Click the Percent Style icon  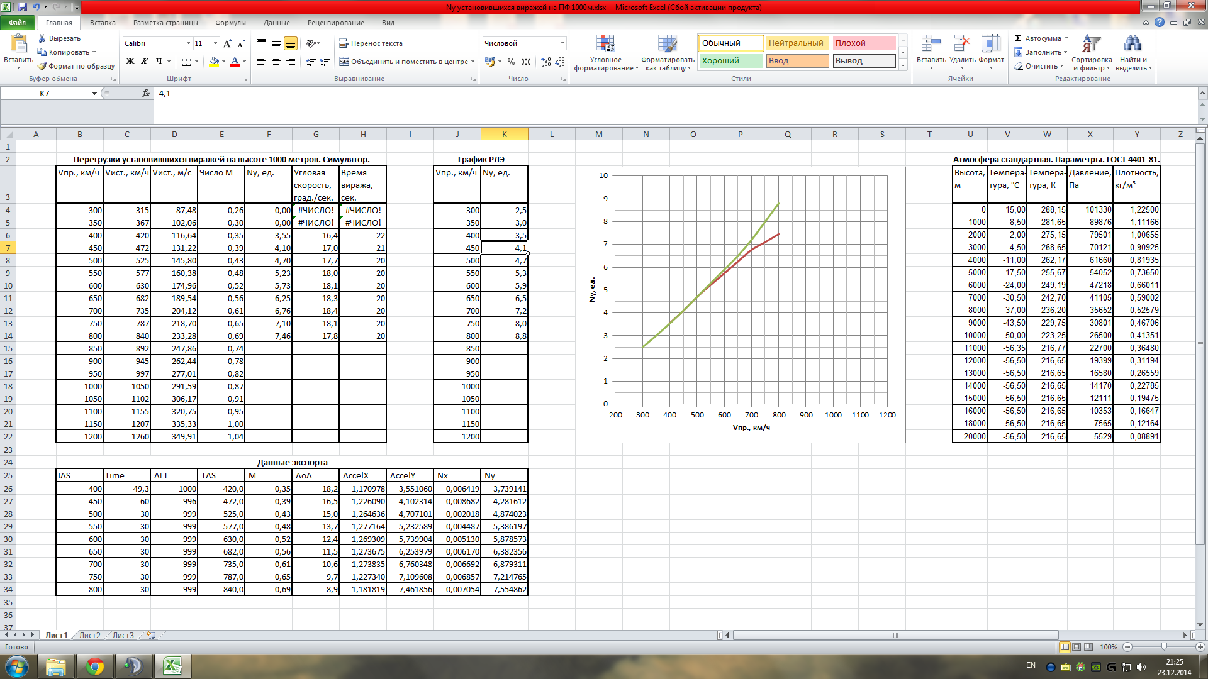point(511,62)
